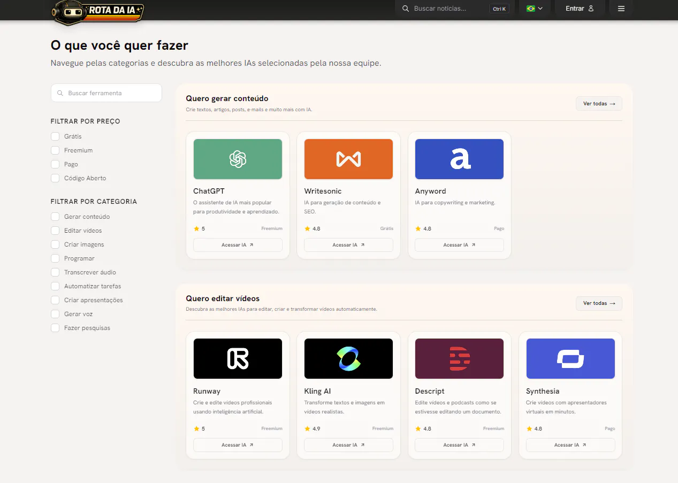Click the Kling AI card title

317,391
